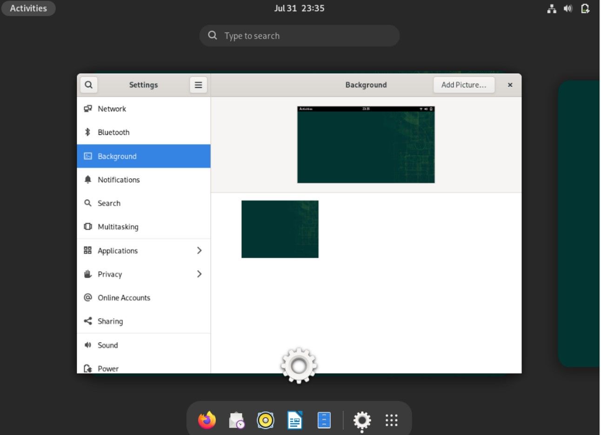Click the Applications entry label
This screenshot has width=601, height=435.
[x=118, y=250]
